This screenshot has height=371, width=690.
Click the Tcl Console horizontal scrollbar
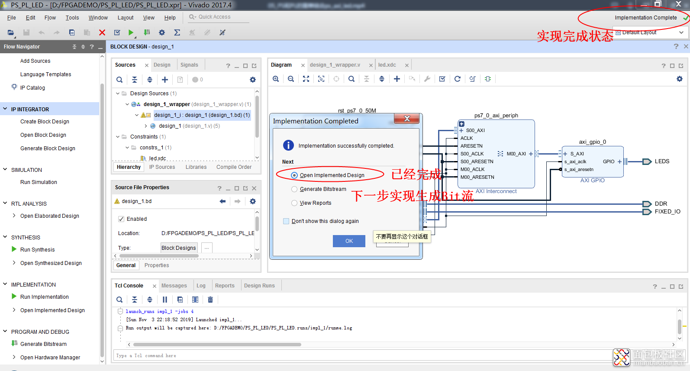tap(217, 345)
